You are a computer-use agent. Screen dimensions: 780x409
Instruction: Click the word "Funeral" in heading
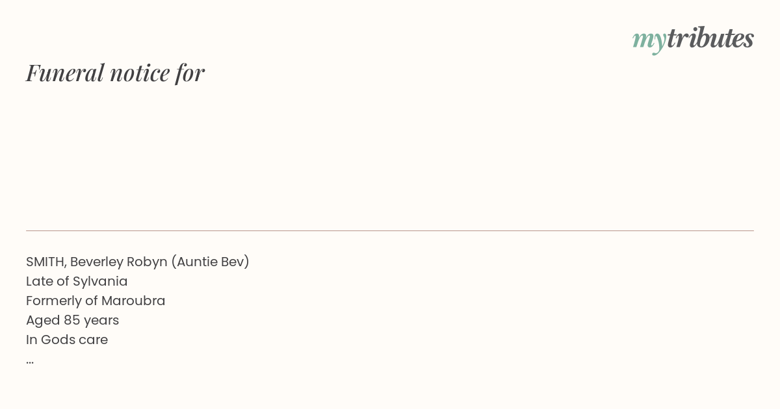pos(65,73)
